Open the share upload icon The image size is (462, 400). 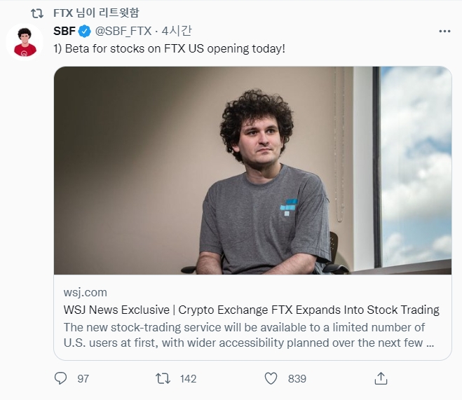(381, 378)
